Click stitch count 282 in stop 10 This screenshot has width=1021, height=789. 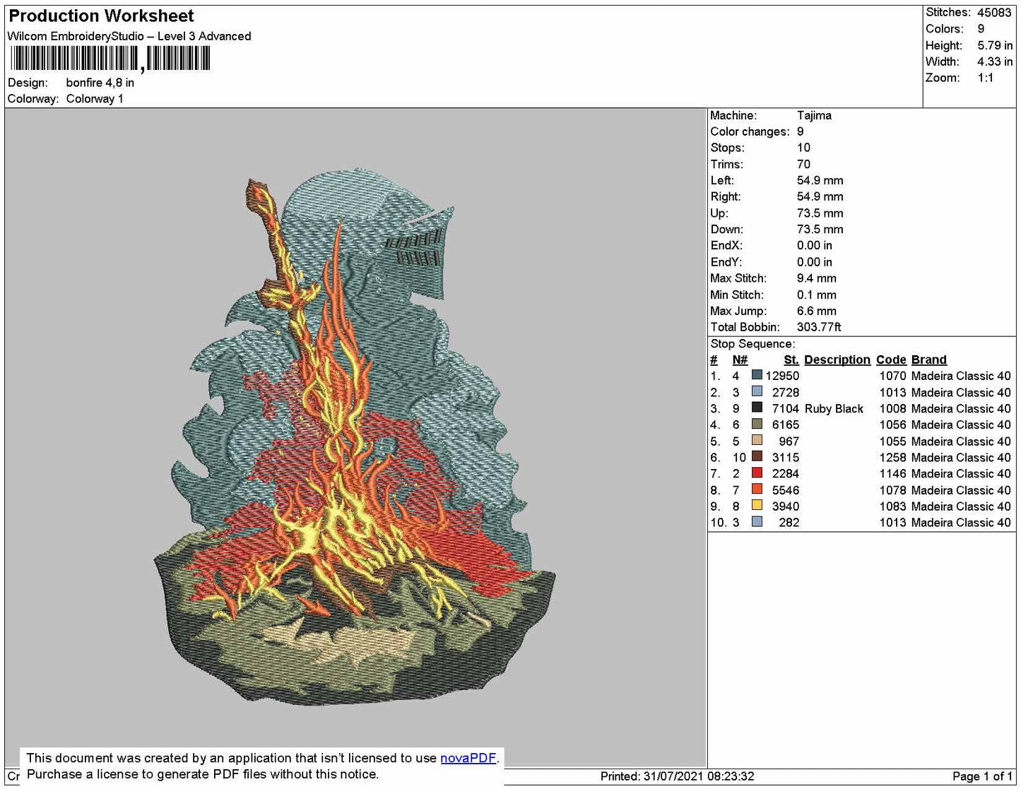(x=789, y=522)
